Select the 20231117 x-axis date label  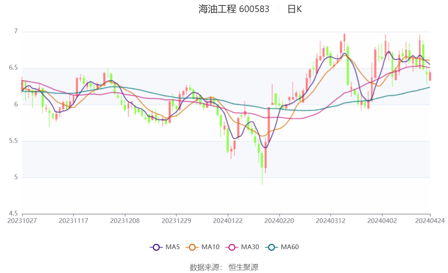click(73, 221)
